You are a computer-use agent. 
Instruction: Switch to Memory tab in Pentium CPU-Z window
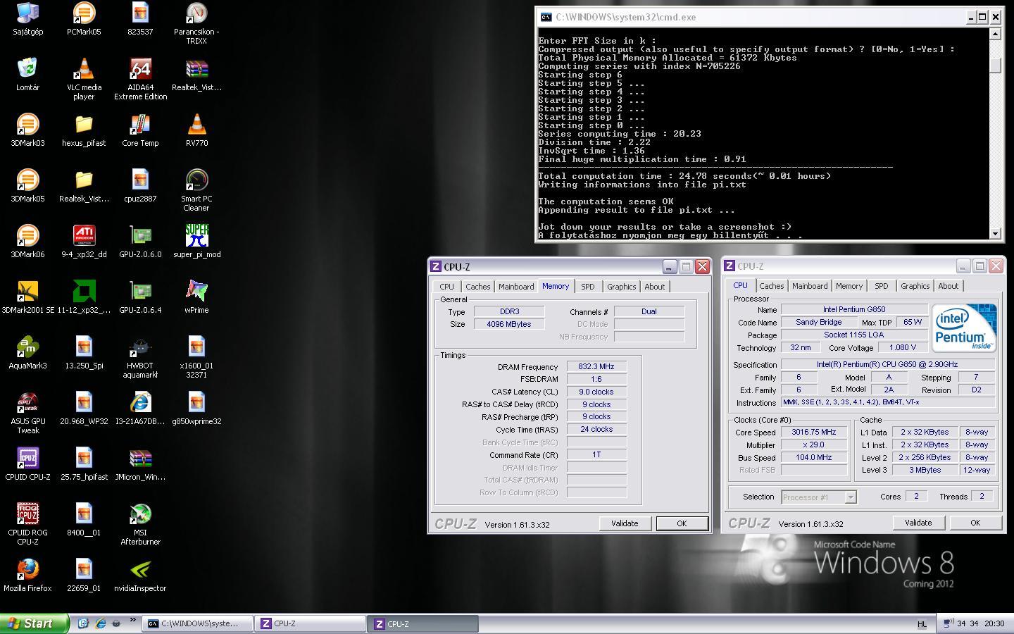849,286
